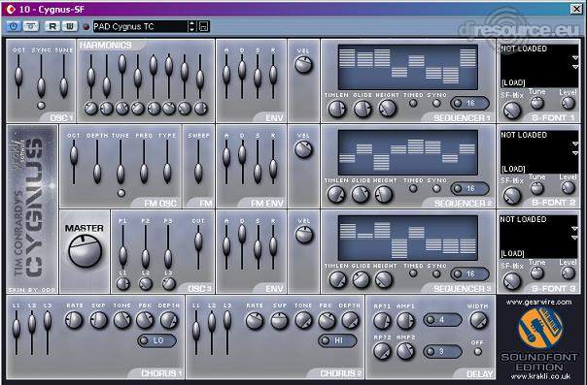Open Sequencer 3 step count 16 selector
Screen dimensions: 587x385
pyautogui.click(x=469, y=273)
